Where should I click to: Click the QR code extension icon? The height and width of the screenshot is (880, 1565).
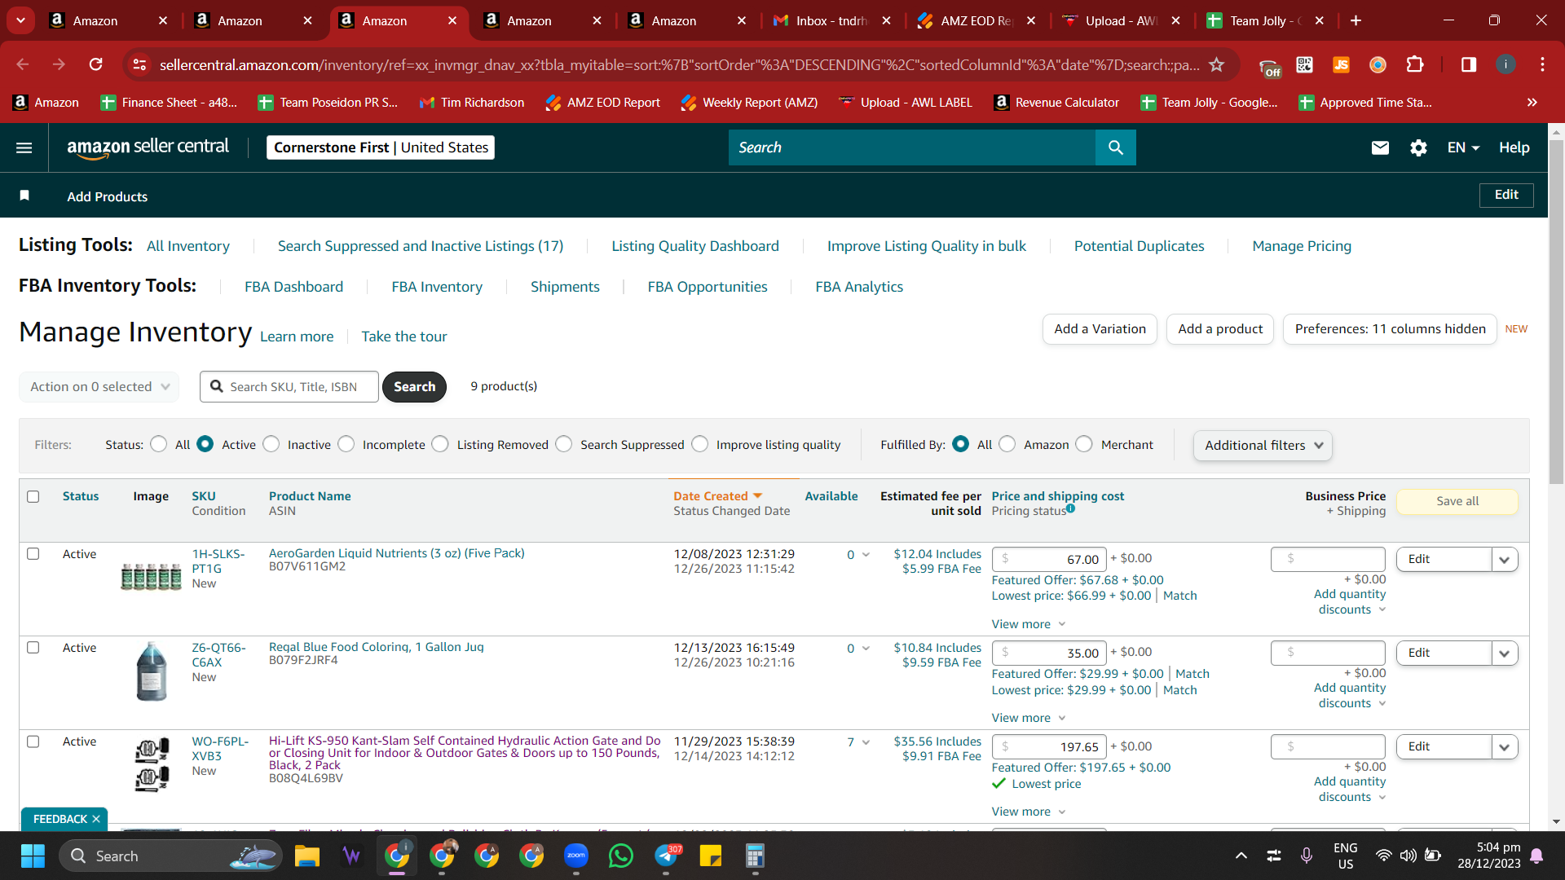(1304, 64)
